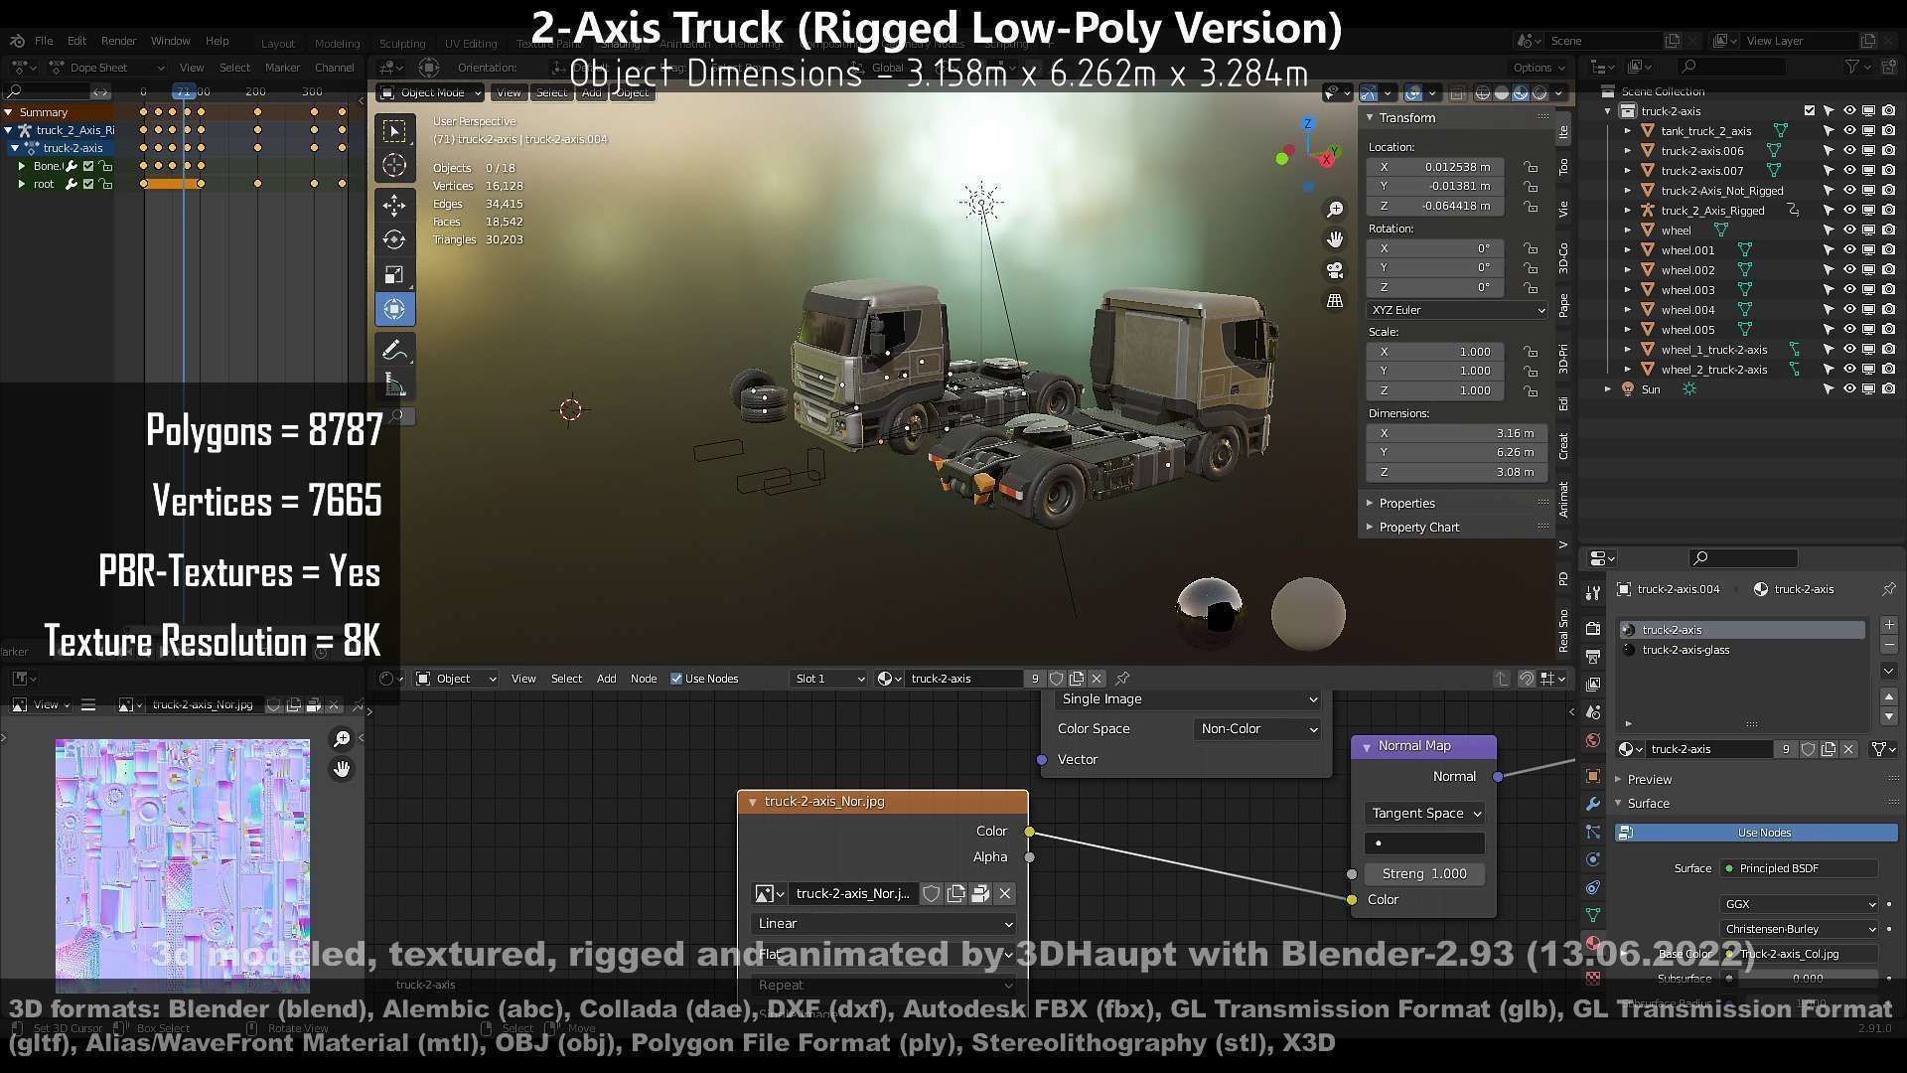1907x1073 pixels.
Task: Open the File menu
Action: [x=44, y=42]
